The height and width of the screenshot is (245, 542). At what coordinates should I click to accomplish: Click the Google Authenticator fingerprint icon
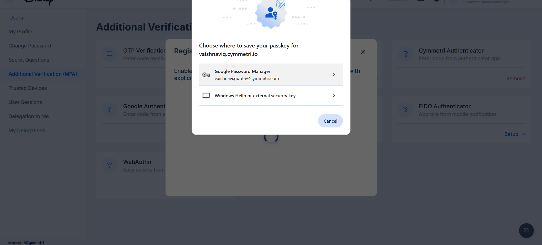pyautogui.click(x=110, y=110)
